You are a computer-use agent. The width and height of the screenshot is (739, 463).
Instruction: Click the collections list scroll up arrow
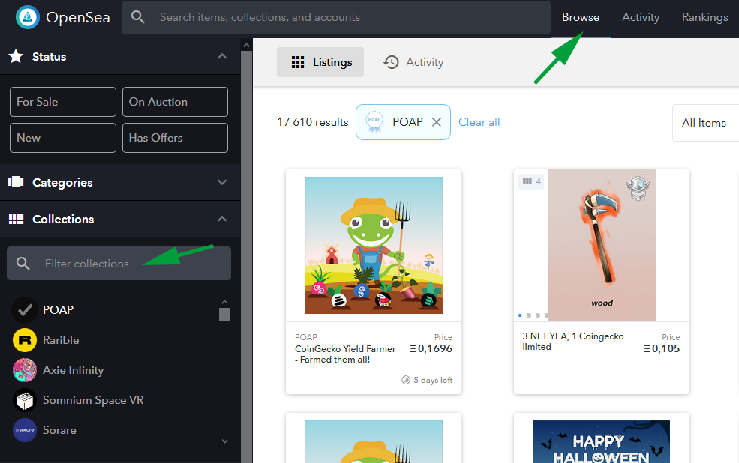[x=225, y=302]
